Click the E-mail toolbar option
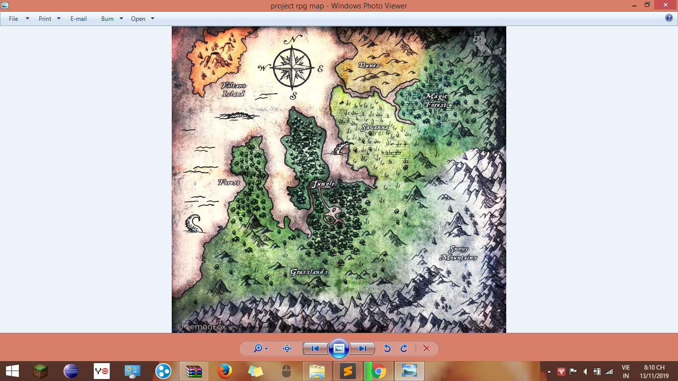 point(78,19)
